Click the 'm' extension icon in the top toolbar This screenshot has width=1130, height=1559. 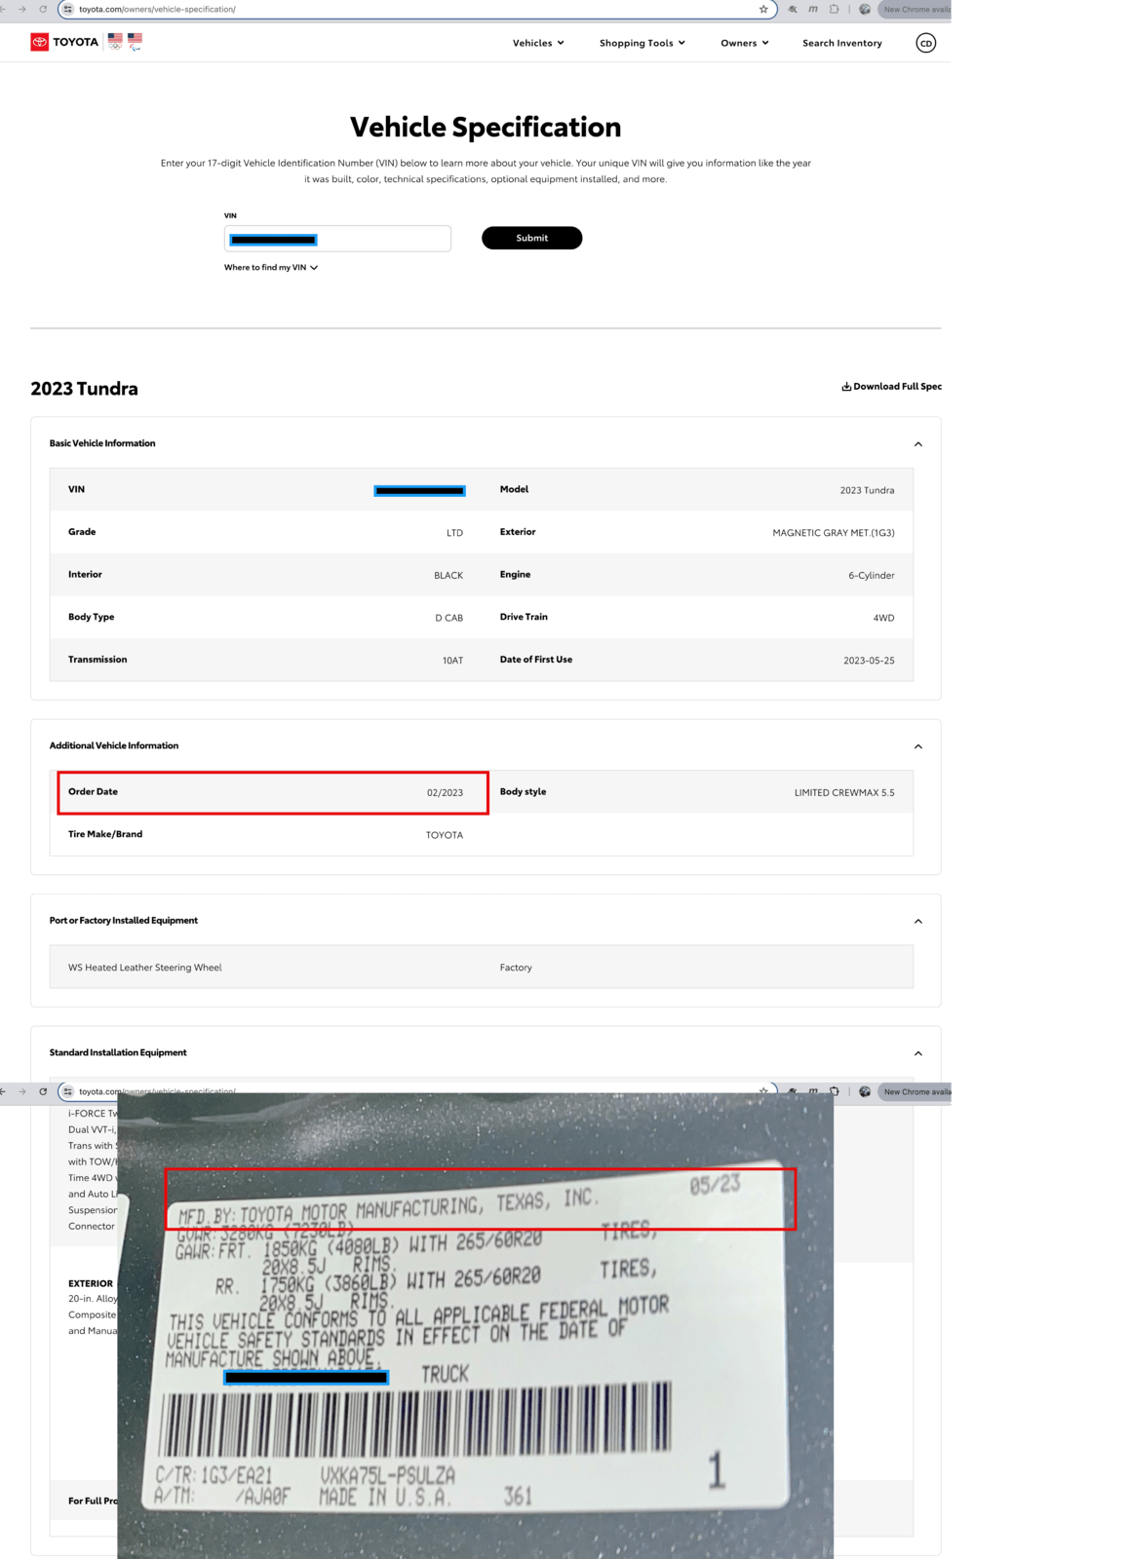(813, 9)
